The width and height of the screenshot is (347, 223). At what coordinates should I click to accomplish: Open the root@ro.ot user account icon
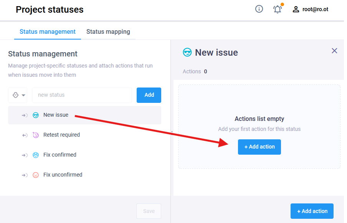coord(296,9)
